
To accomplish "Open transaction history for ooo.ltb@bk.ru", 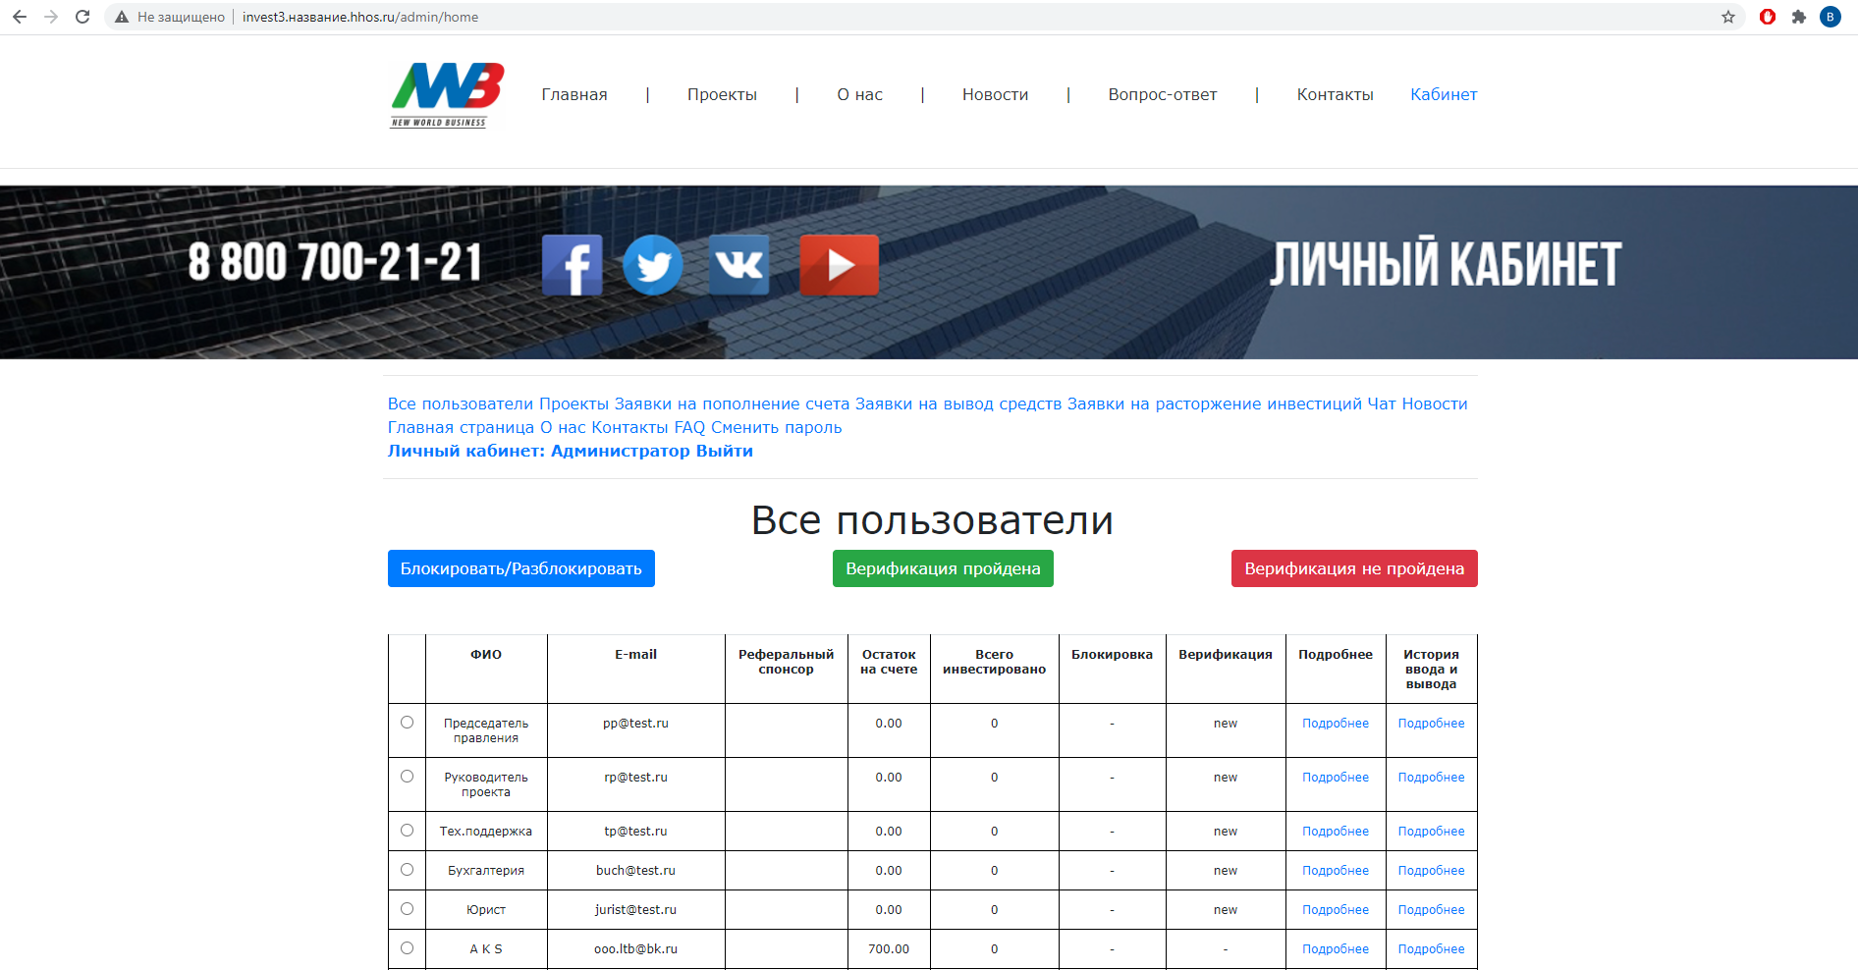I will pyautogui.click(x=1431, y=949).
